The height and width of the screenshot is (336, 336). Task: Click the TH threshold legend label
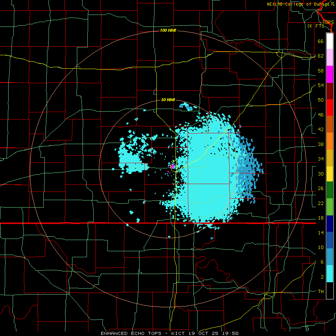(321, 292)
